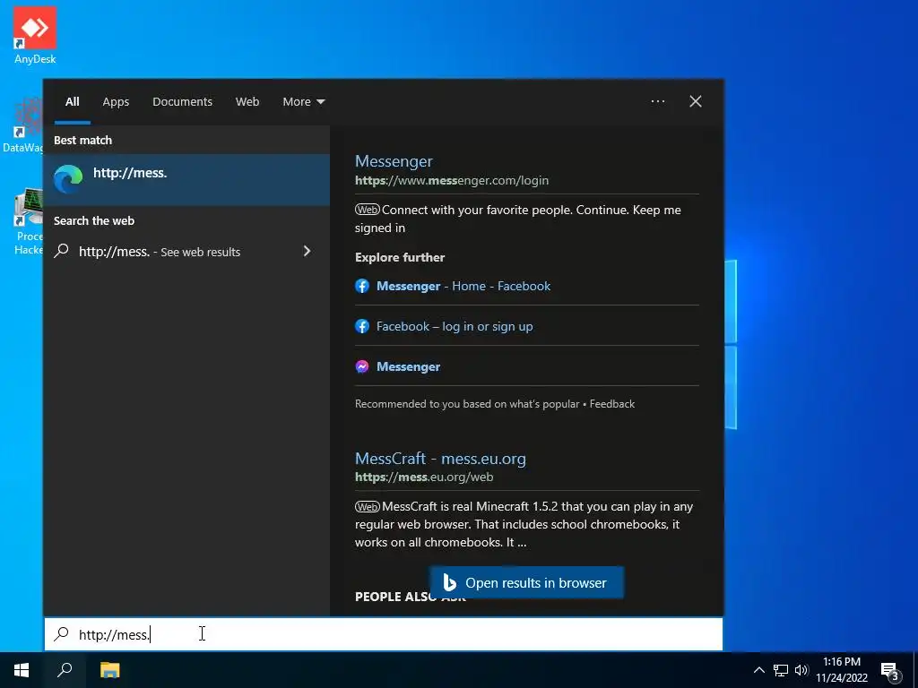The image size is (918, 688).
Task: Click the search box magnifier icon
Action: 62,634
